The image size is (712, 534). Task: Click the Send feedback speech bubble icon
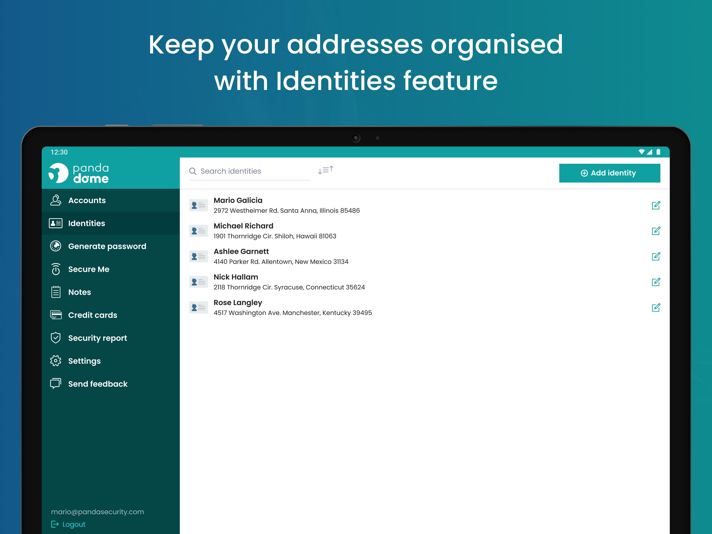pos(56,384)
